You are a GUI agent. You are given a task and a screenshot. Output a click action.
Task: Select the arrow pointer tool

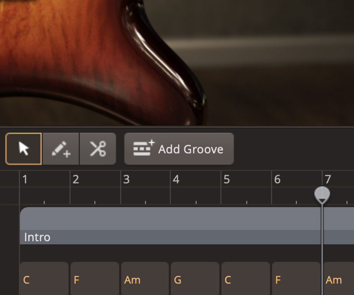pyautogui.click(x=24, y=149)
